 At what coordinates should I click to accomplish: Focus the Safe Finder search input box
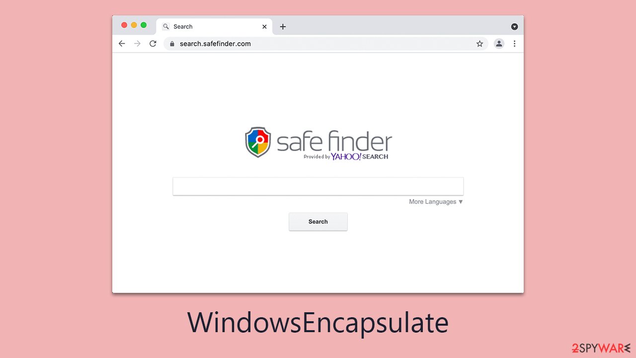coord(318,186)
